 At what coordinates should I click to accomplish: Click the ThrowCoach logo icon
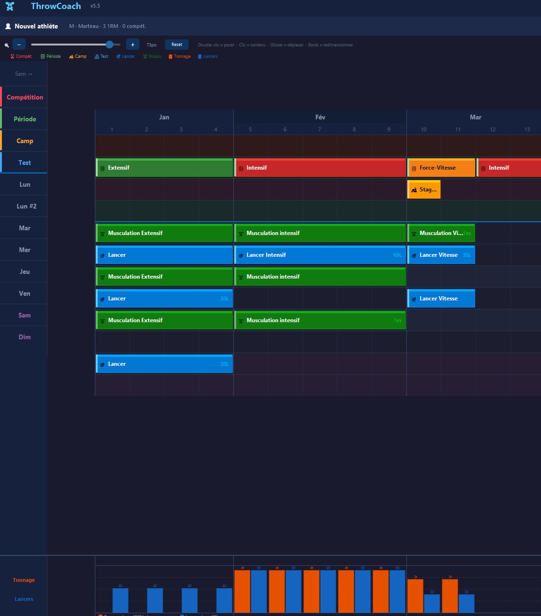[10, 6]
